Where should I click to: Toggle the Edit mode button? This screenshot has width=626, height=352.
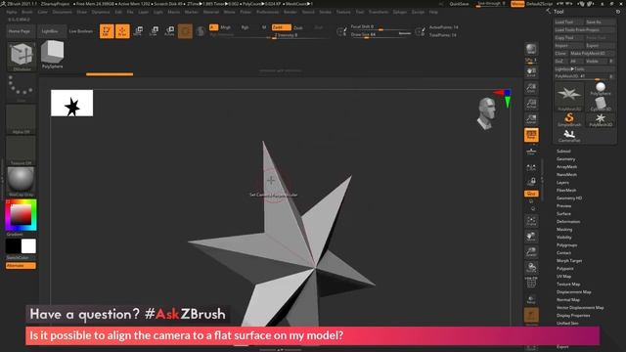click(x=107, y=31)
